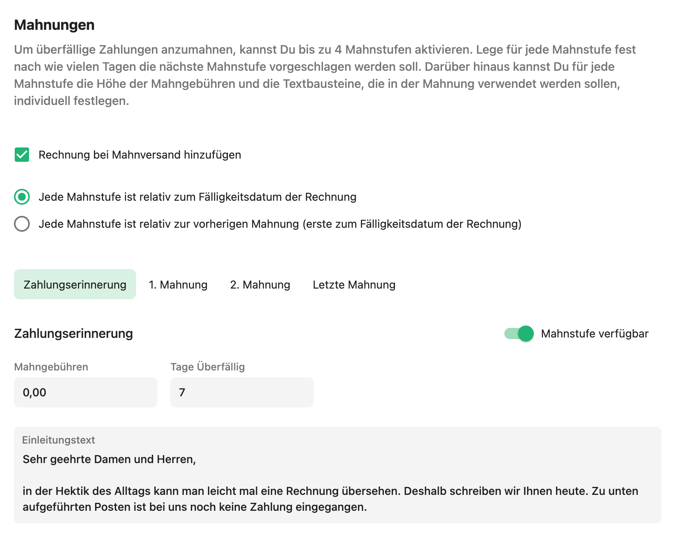Focus the Mahngebühren input showing 0,00
673x539 pixels.
[x=86, y=392]
